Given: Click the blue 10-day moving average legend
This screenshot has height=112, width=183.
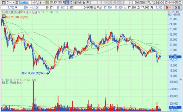Looking at the screenshot, I should (43, 12).
